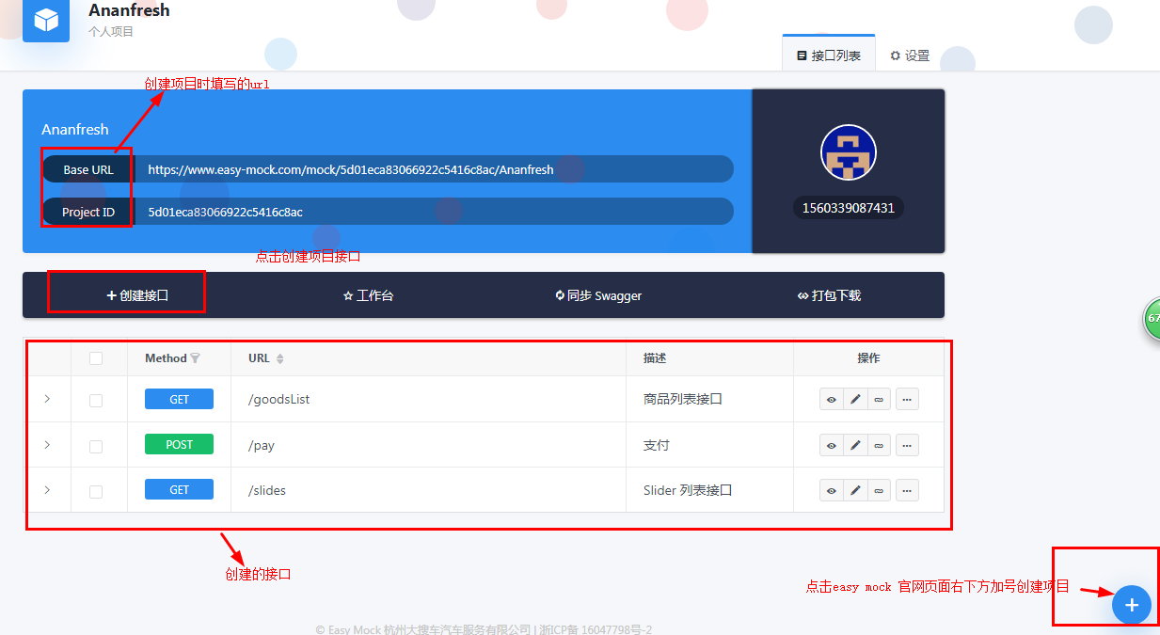Click the user avatar image

(x=849, y=152)
